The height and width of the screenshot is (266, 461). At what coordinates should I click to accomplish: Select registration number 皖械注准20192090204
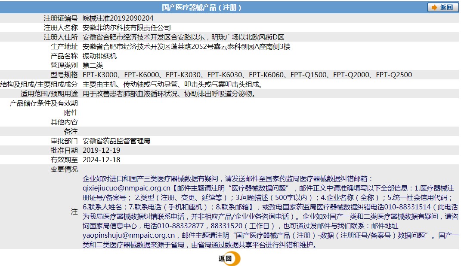click(x=118, y=18)
